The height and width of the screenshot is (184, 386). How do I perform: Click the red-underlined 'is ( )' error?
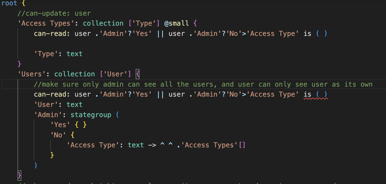click(x=315, y=95)
